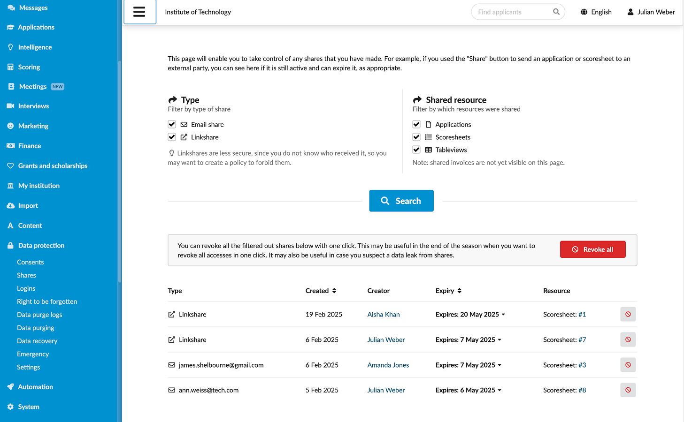684x422 pixels.
Task: Uncheck the Tableviews resource checkbox
Action: (x=416, y=150)
